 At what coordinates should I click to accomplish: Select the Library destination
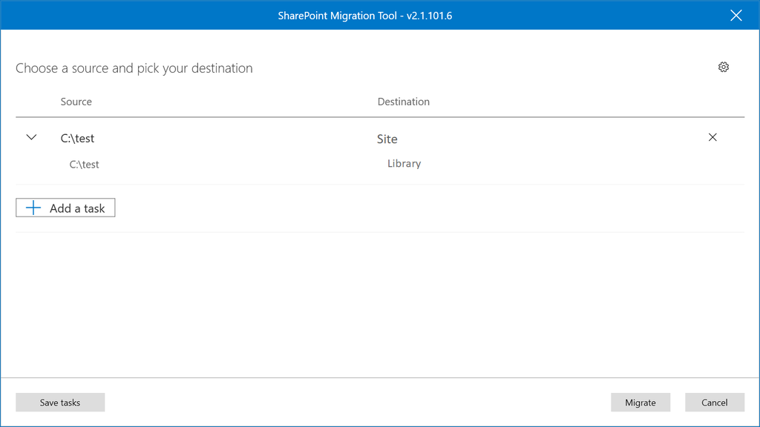click(x=403, y=163)
